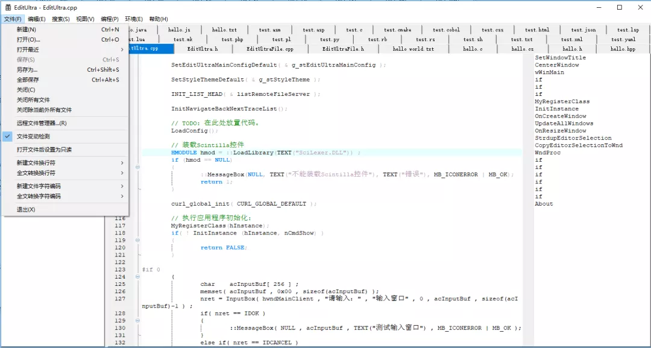Collapse the code fold on line 124
The width and height of the screenshot is (651, 348).
(138, 277)
